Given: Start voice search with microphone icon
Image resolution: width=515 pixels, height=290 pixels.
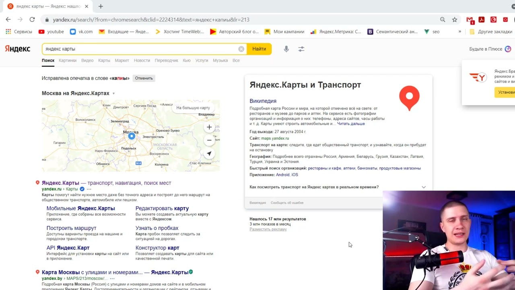Looking at the screenshot, I should [286, 49].
